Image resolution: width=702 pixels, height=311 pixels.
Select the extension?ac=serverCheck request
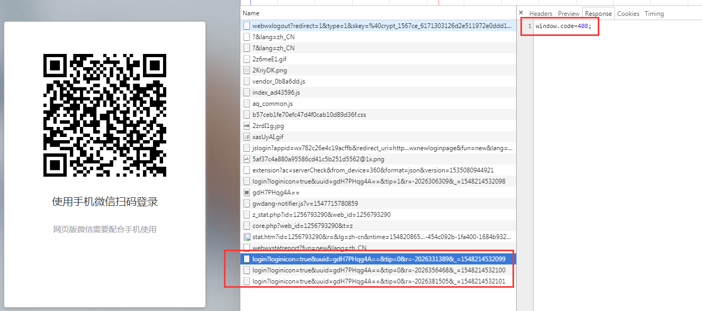[x=378, y=170]
